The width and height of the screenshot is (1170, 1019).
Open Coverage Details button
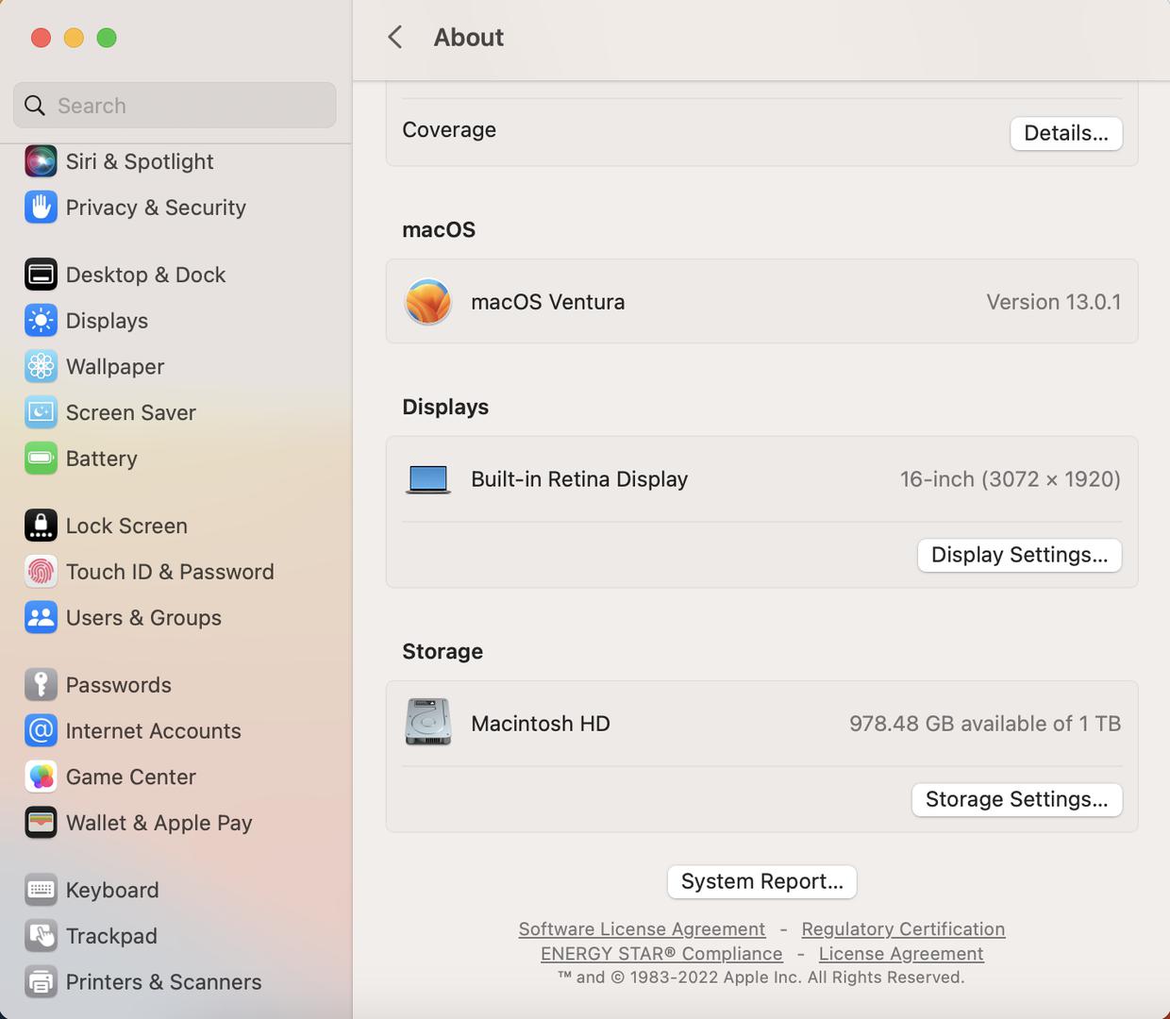tap(1065, 133)
